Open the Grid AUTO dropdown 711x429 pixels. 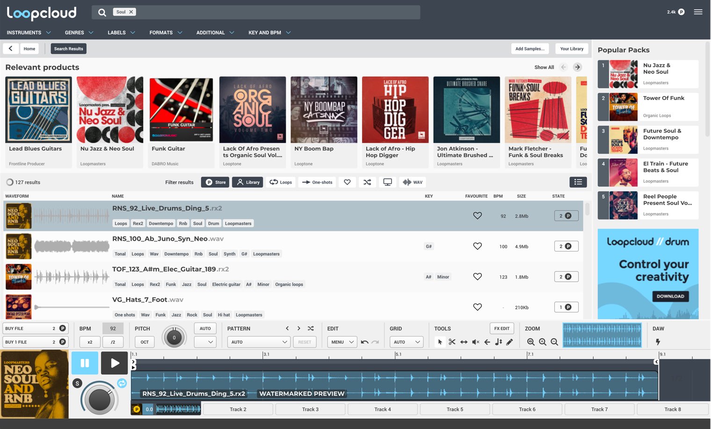pos(406,342)
